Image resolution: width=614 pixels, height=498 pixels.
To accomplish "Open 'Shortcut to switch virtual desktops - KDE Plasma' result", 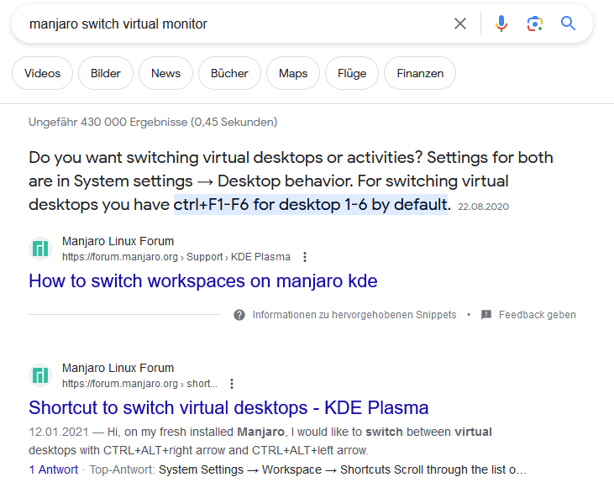I will pos(228,408).
